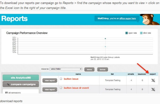Click the open rate data point on chart

[105, 39]
